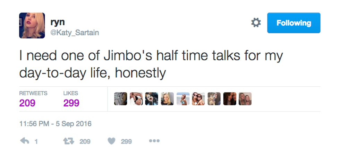
Task: Select the avatar of two women in sunglasses
Action: coord(198,99)
